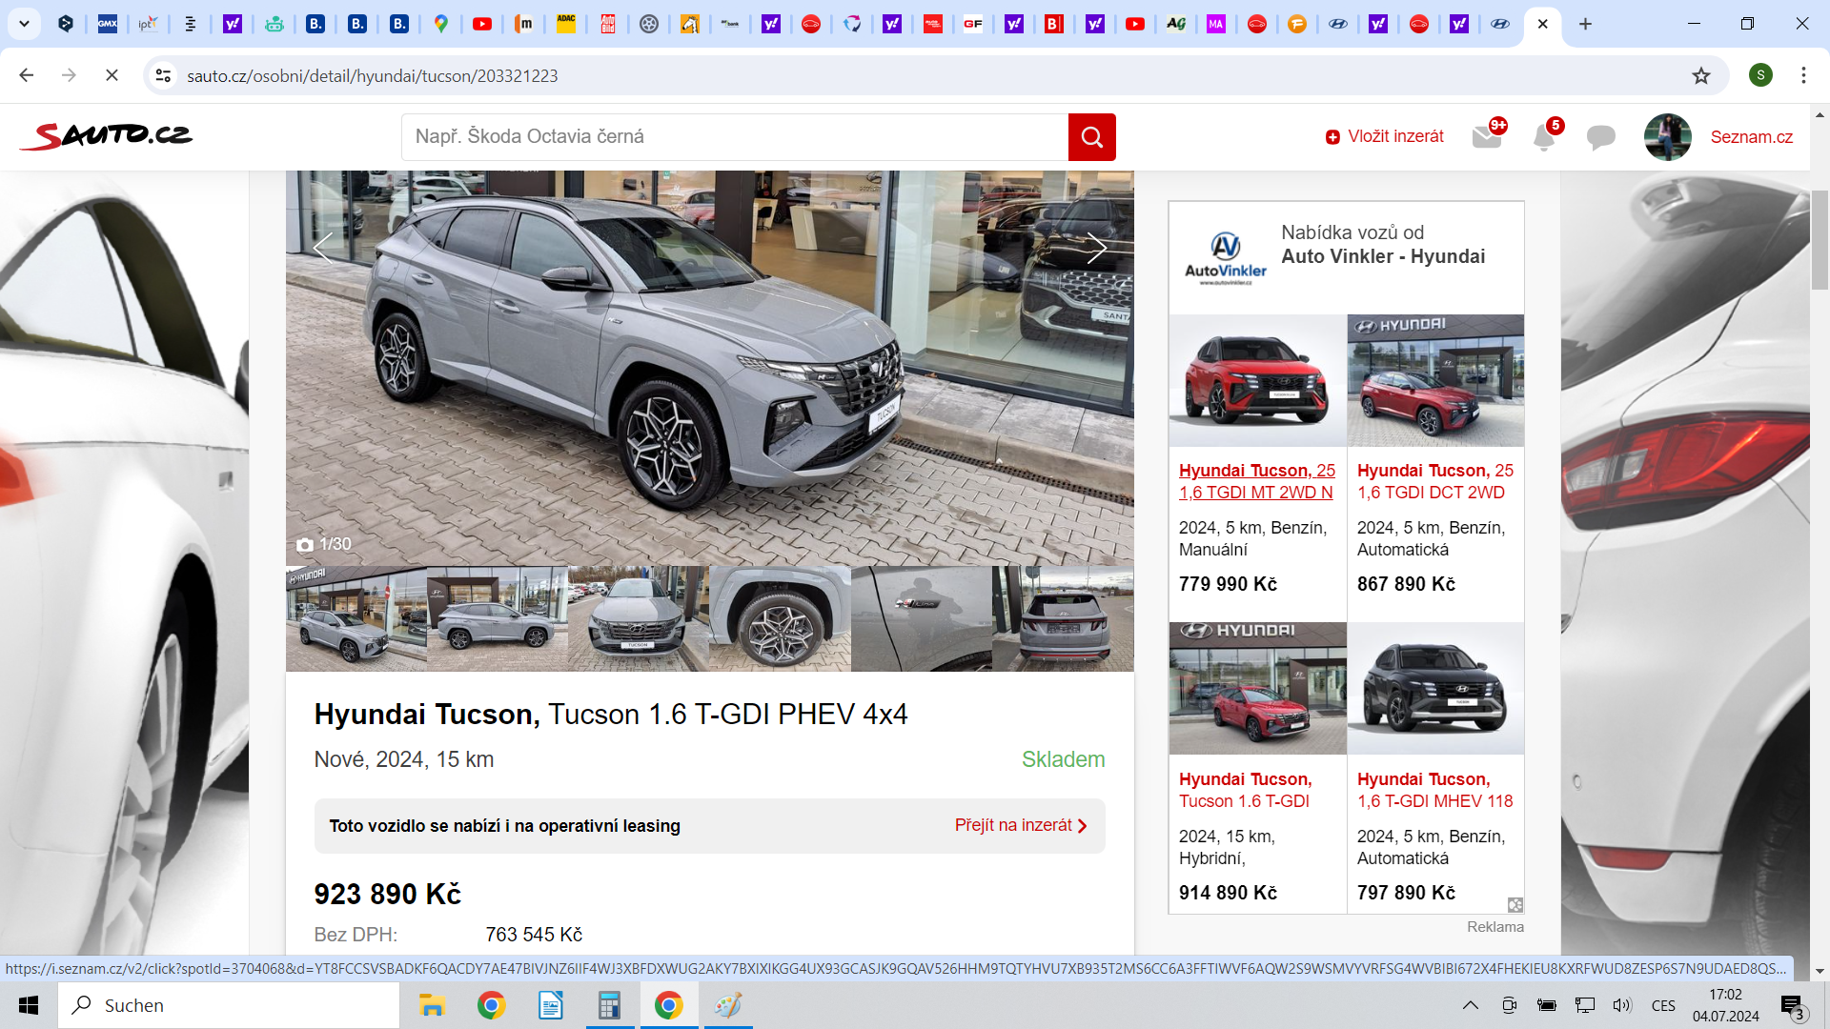Close the current active tab
The image size is (1830, 1029).
tap(1543, 24)
